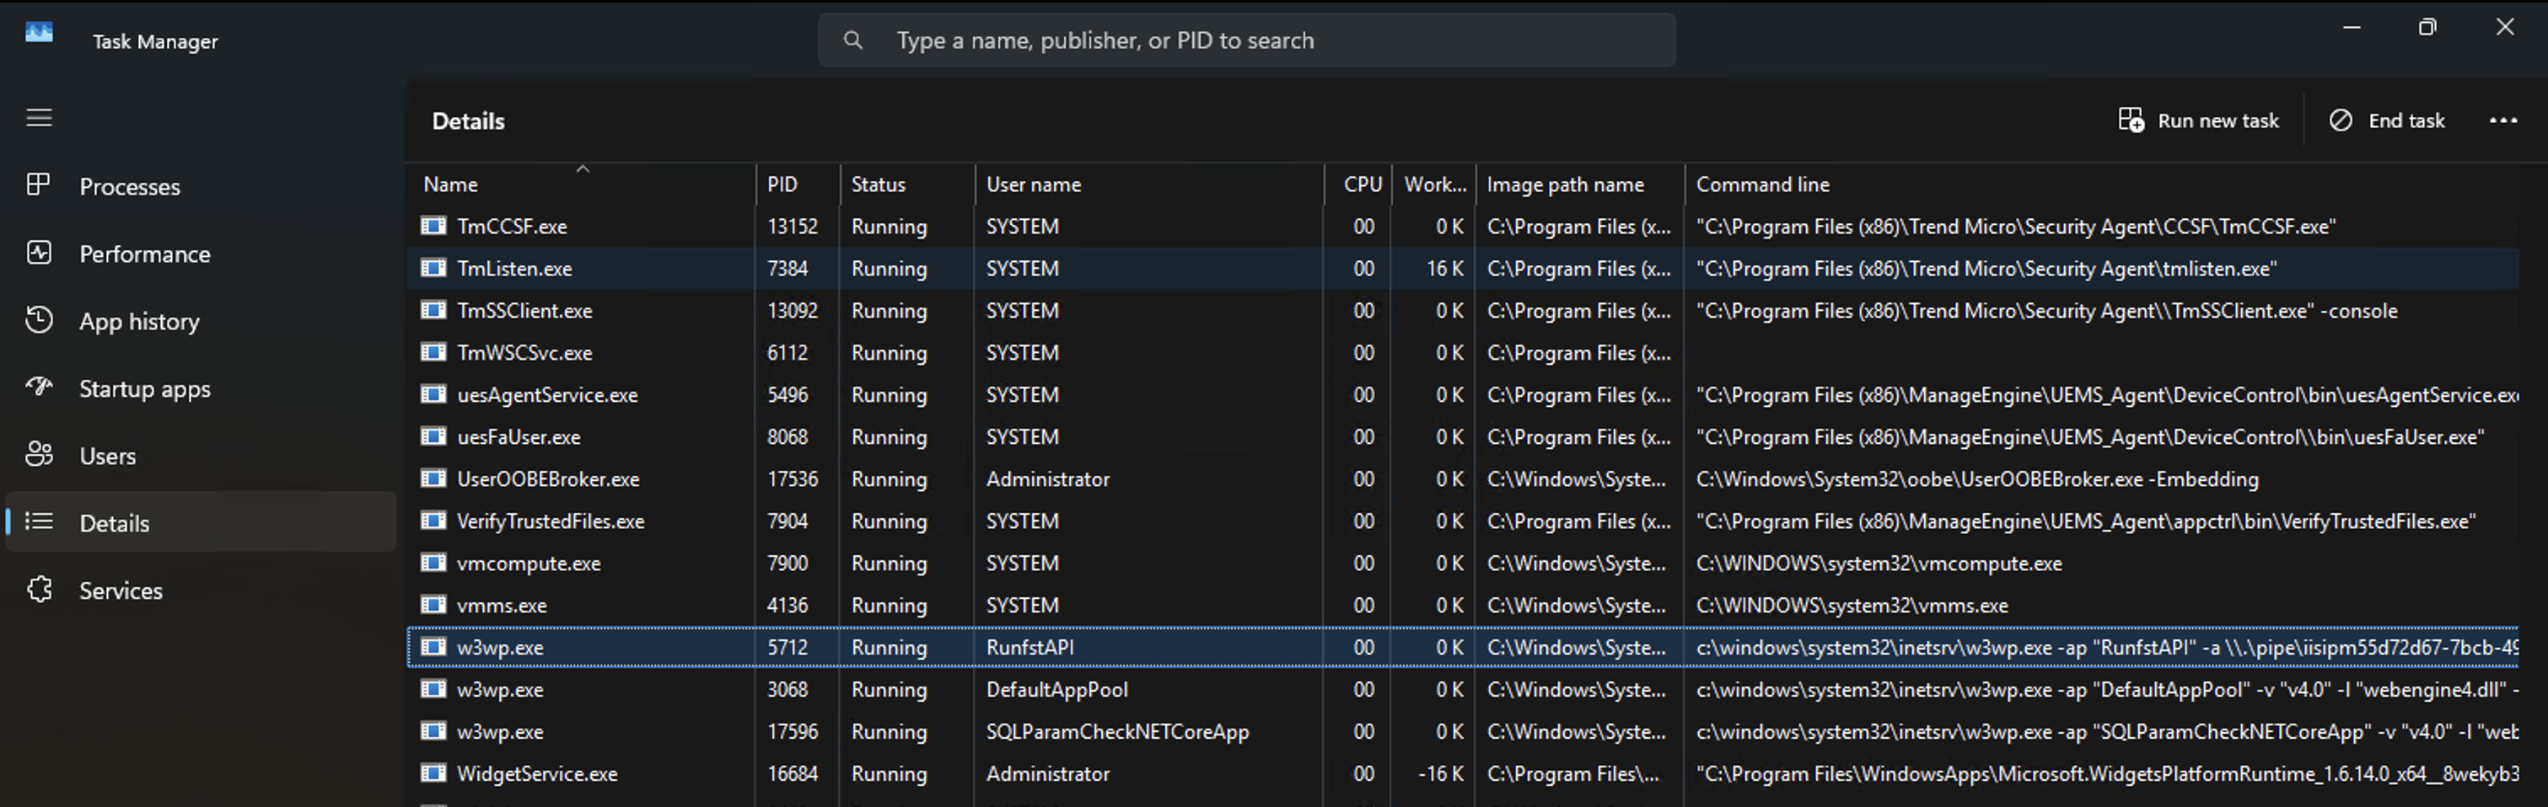Select the TmListen.exe process row
Screen dimensions: 2548x807
coord(514,269)
